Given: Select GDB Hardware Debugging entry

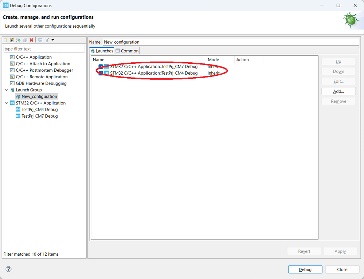Looking at the screenshot, I should pos(41,83).
